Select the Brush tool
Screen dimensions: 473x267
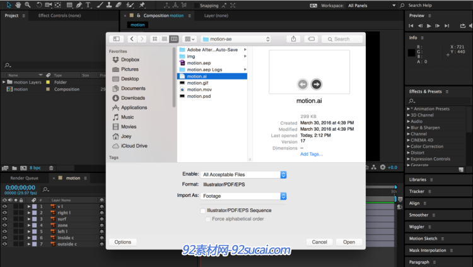(100, 5)
